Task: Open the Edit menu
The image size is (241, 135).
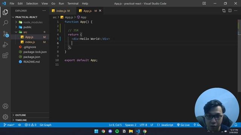Action: pos(20,3)
